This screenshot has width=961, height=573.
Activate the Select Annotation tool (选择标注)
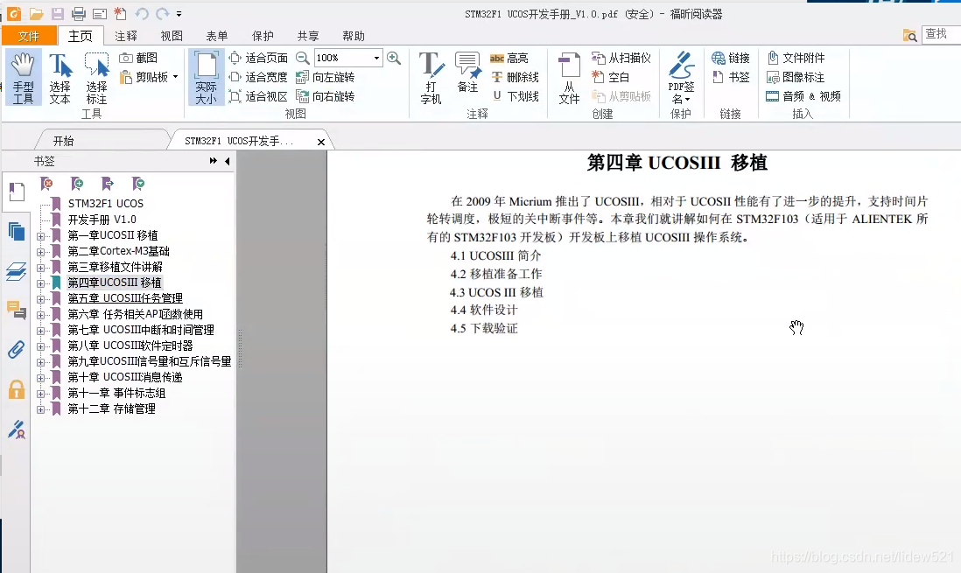click(96, 78)
